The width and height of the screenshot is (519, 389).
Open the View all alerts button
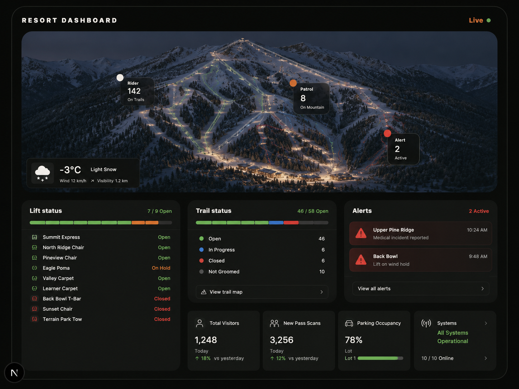421,289
